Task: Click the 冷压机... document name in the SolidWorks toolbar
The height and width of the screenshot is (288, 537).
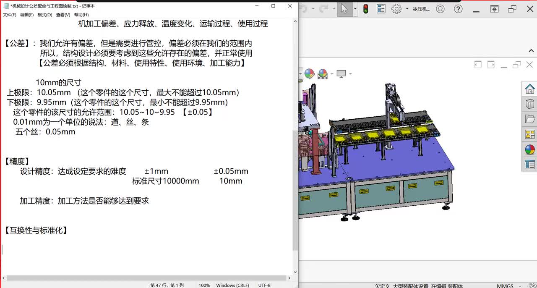Action: pyautogui.click(x=421, y=9)
